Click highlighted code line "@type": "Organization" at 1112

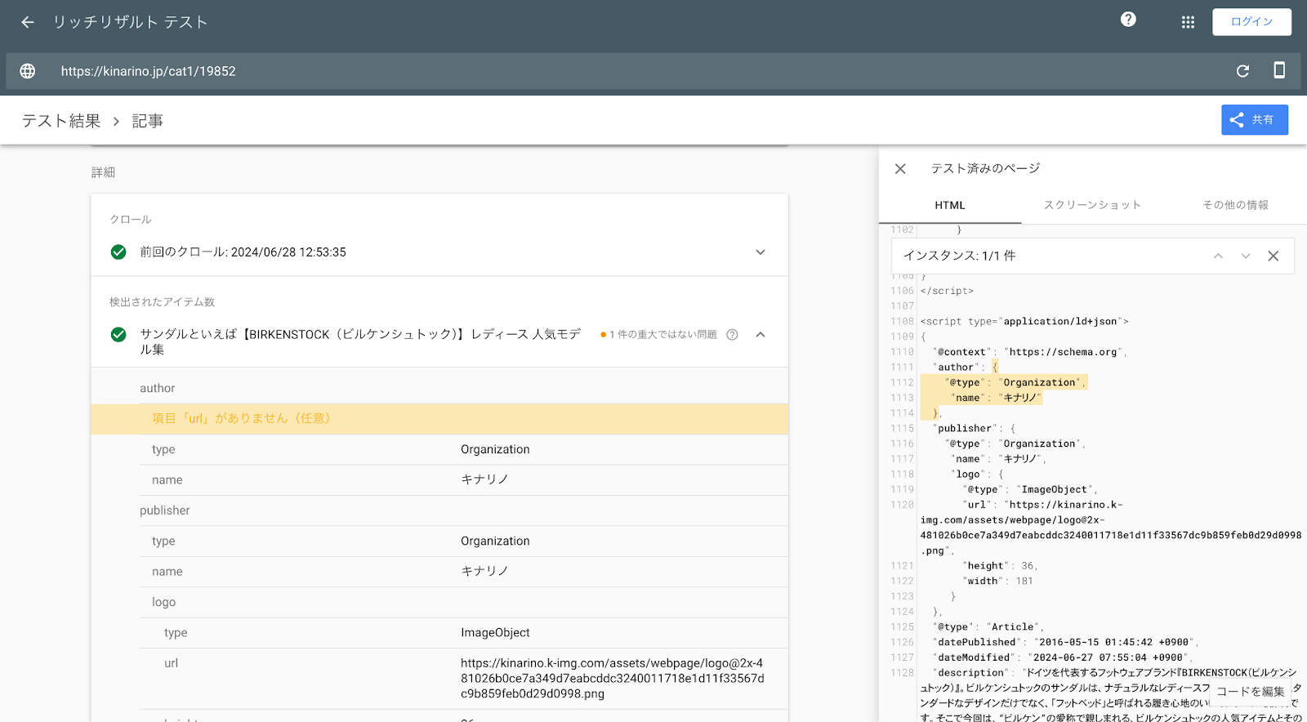pyautogui.click(x=1015, y=382)
